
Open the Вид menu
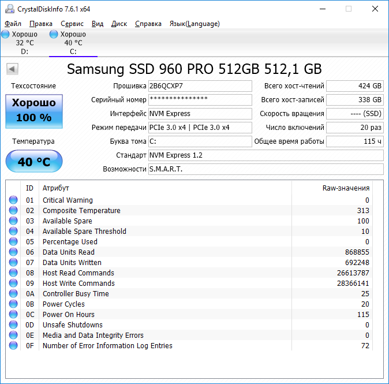98,24
